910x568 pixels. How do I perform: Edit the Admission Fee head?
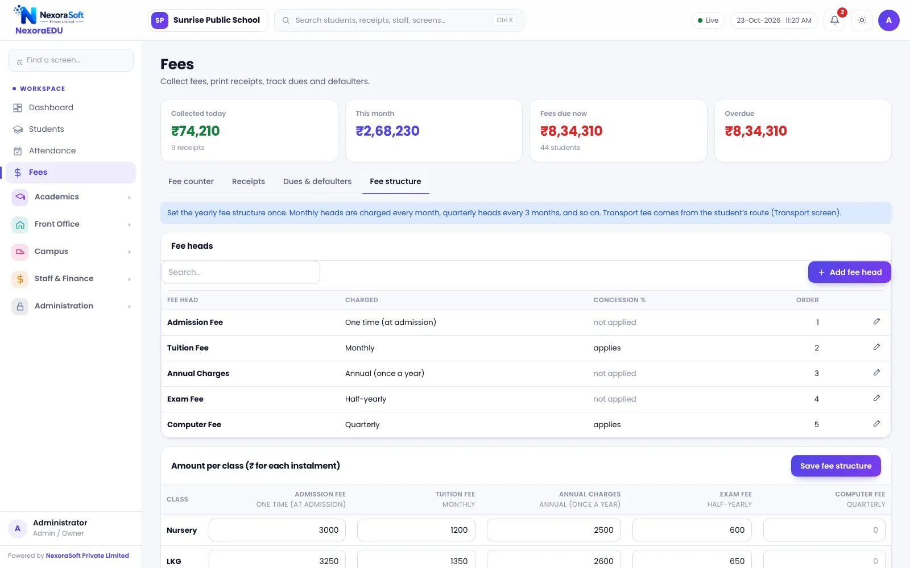coord(876,321)
